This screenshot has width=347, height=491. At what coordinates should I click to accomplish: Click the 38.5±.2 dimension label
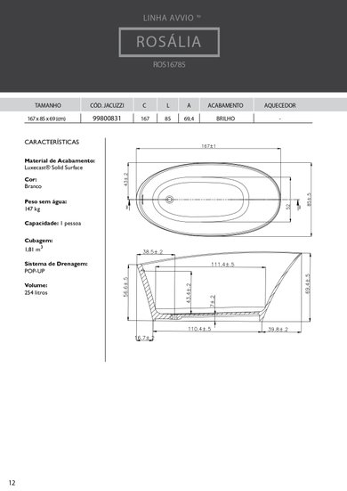(x=153, y=252)
